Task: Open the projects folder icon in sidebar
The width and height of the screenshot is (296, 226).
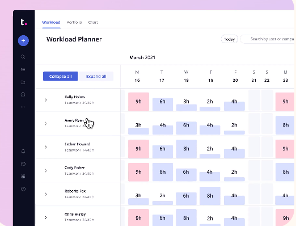Action: pos(23,82)
